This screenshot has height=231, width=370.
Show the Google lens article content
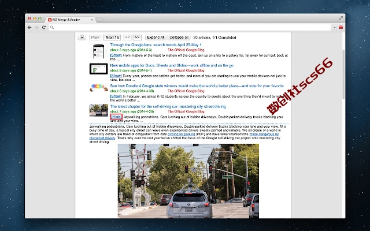point(116,55)
